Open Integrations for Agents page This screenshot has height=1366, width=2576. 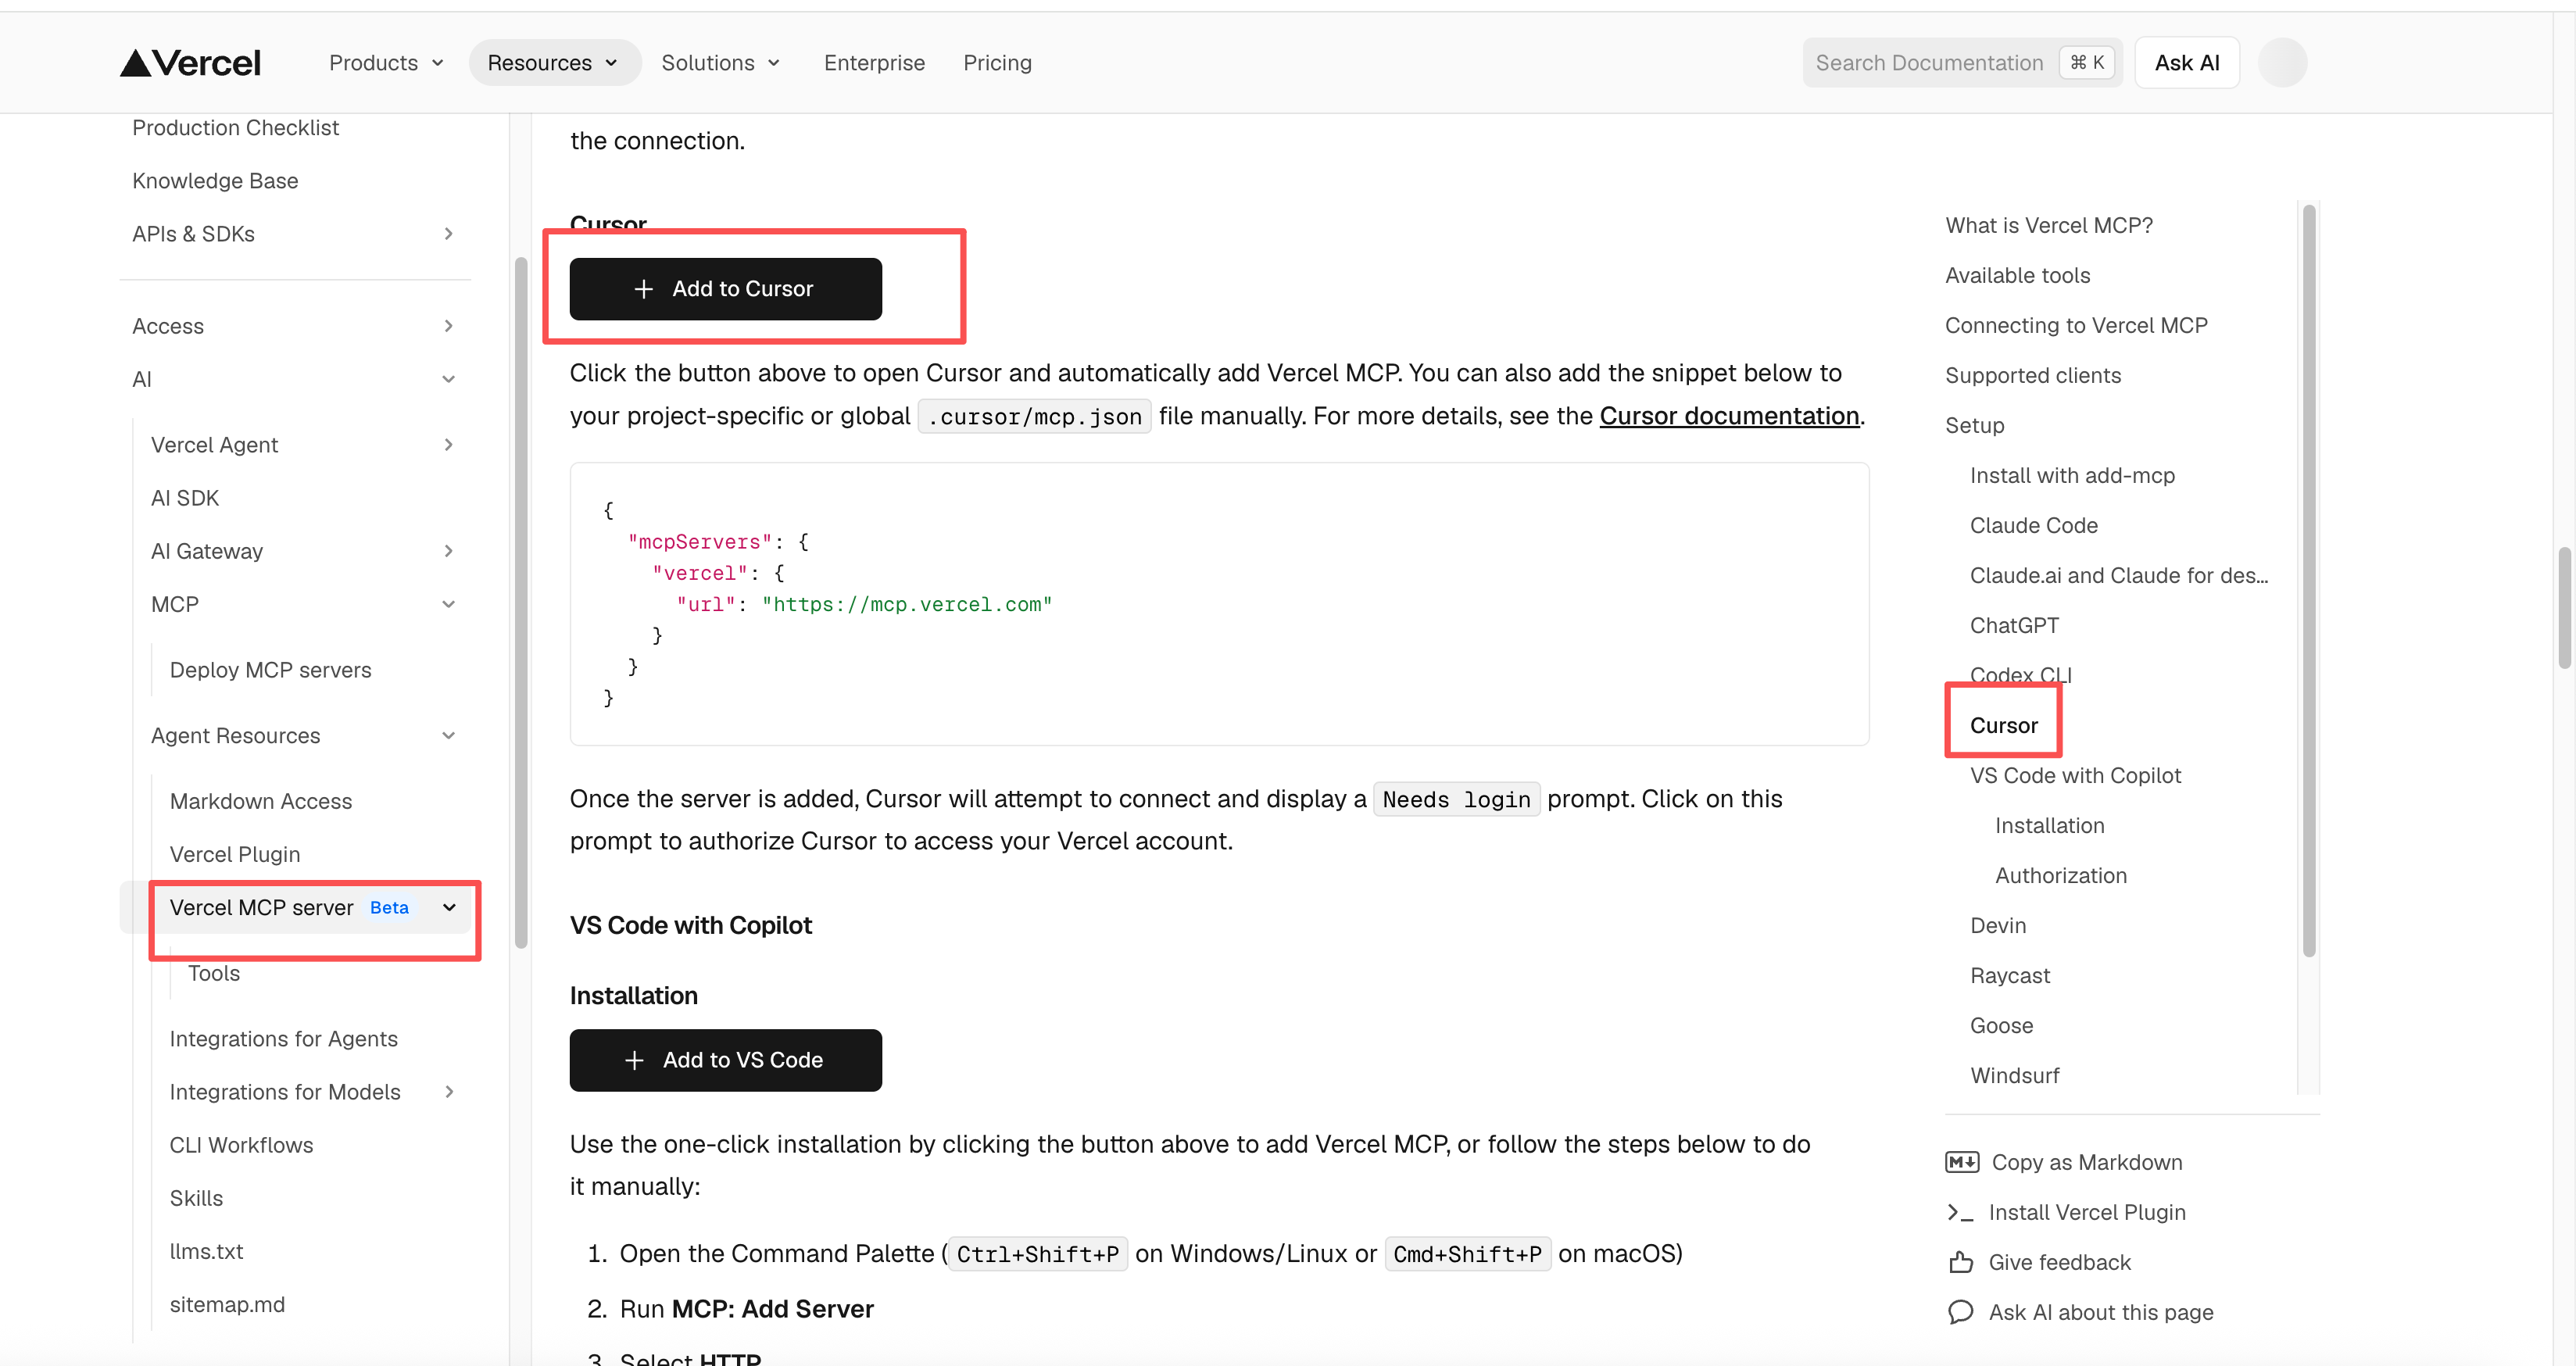[x=283, y=1039]
